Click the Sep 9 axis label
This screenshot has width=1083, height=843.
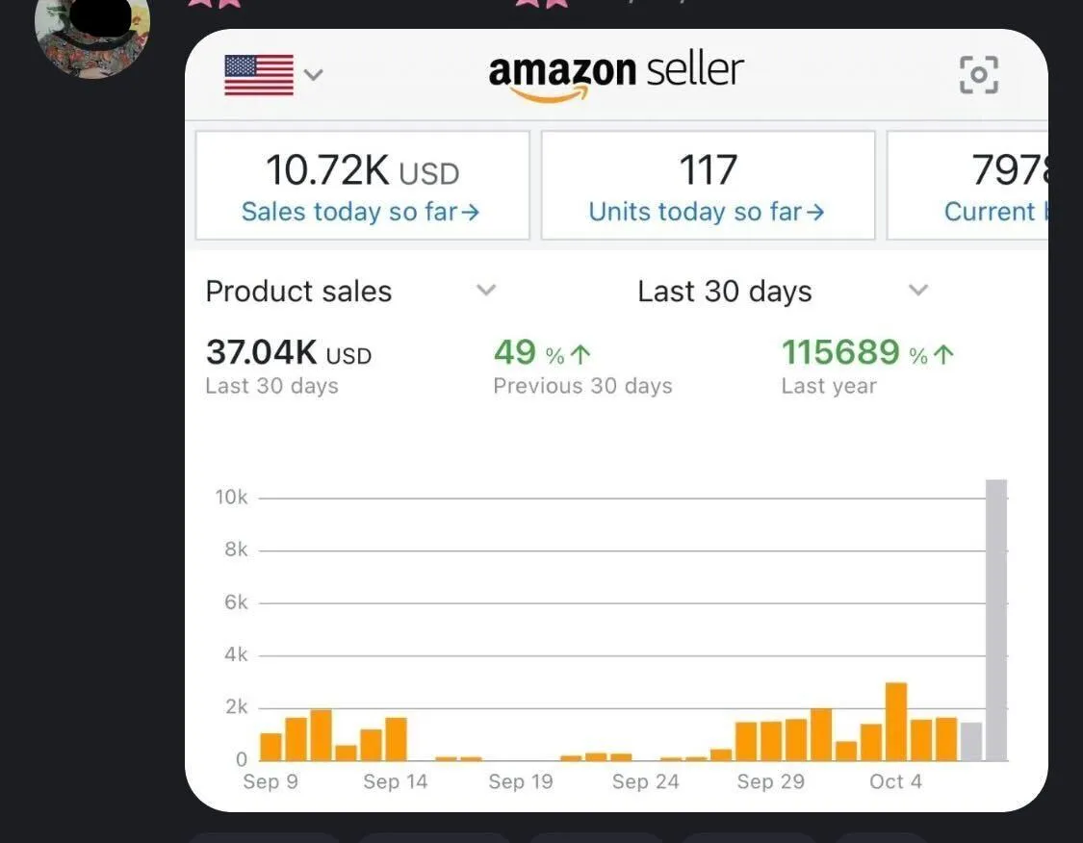point(271,781)
